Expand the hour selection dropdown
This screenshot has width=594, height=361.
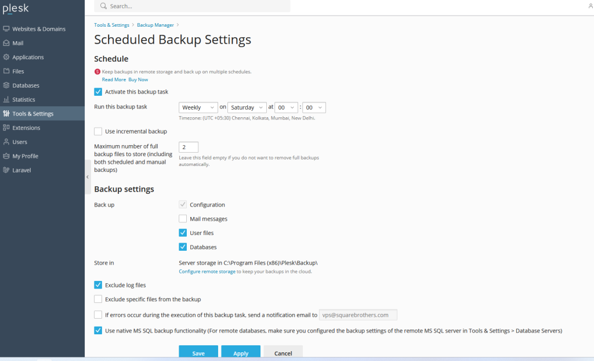tap(287, 107)
